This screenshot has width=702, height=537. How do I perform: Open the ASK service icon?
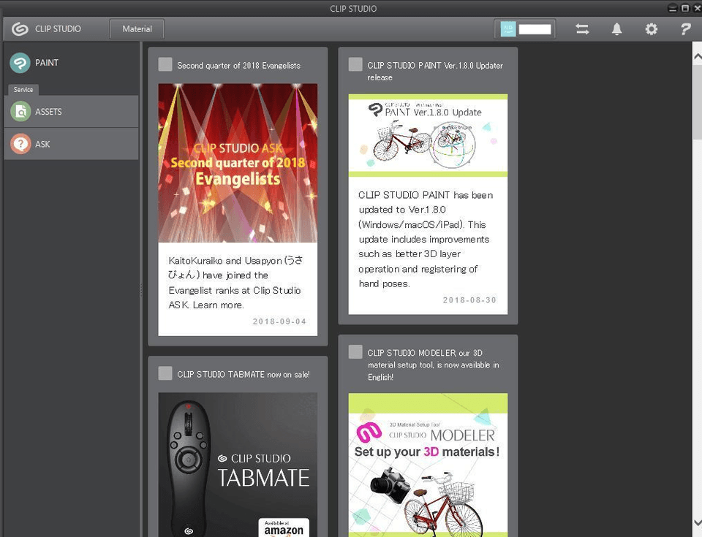click(x=20, y=144)
